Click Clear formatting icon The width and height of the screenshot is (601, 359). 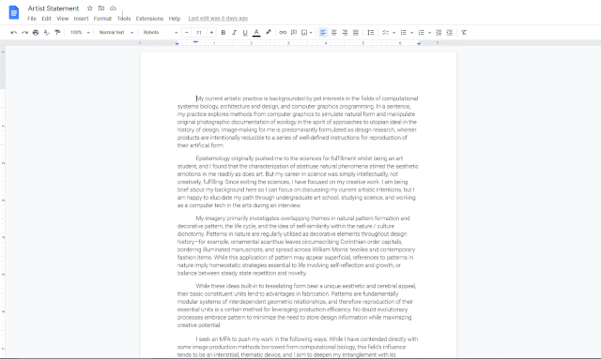point(464,33)
